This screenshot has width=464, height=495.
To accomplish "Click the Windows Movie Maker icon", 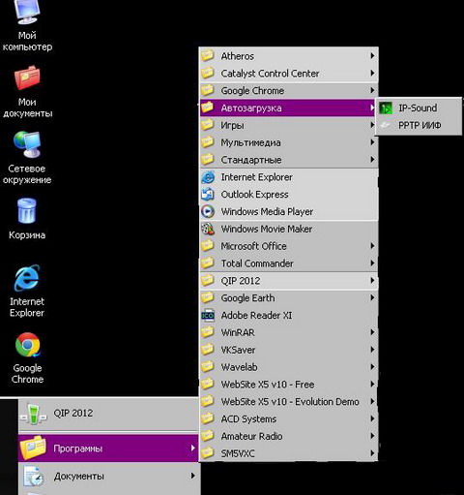I will 208,229.
